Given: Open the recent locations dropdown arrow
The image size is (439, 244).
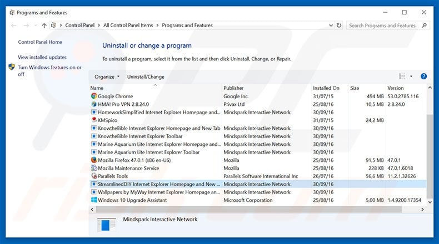Looking at the screenshot, I should pyautogui.click(x=36, y=26).
